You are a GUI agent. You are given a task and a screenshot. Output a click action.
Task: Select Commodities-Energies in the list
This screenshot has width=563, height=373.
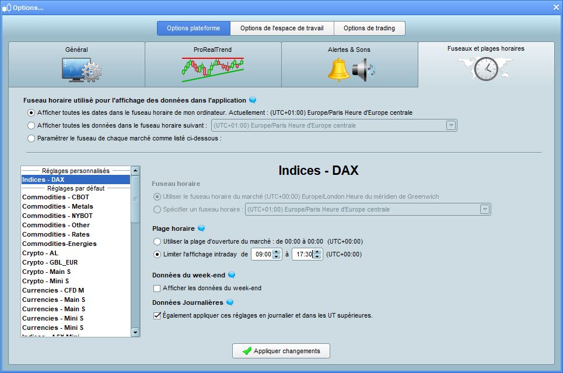(75, 244)
